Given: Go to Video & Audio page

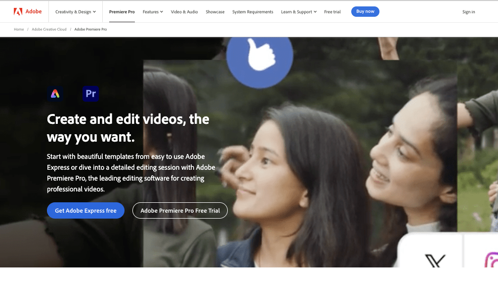Looking at the screenshot, I should click(x=184, y=12).
